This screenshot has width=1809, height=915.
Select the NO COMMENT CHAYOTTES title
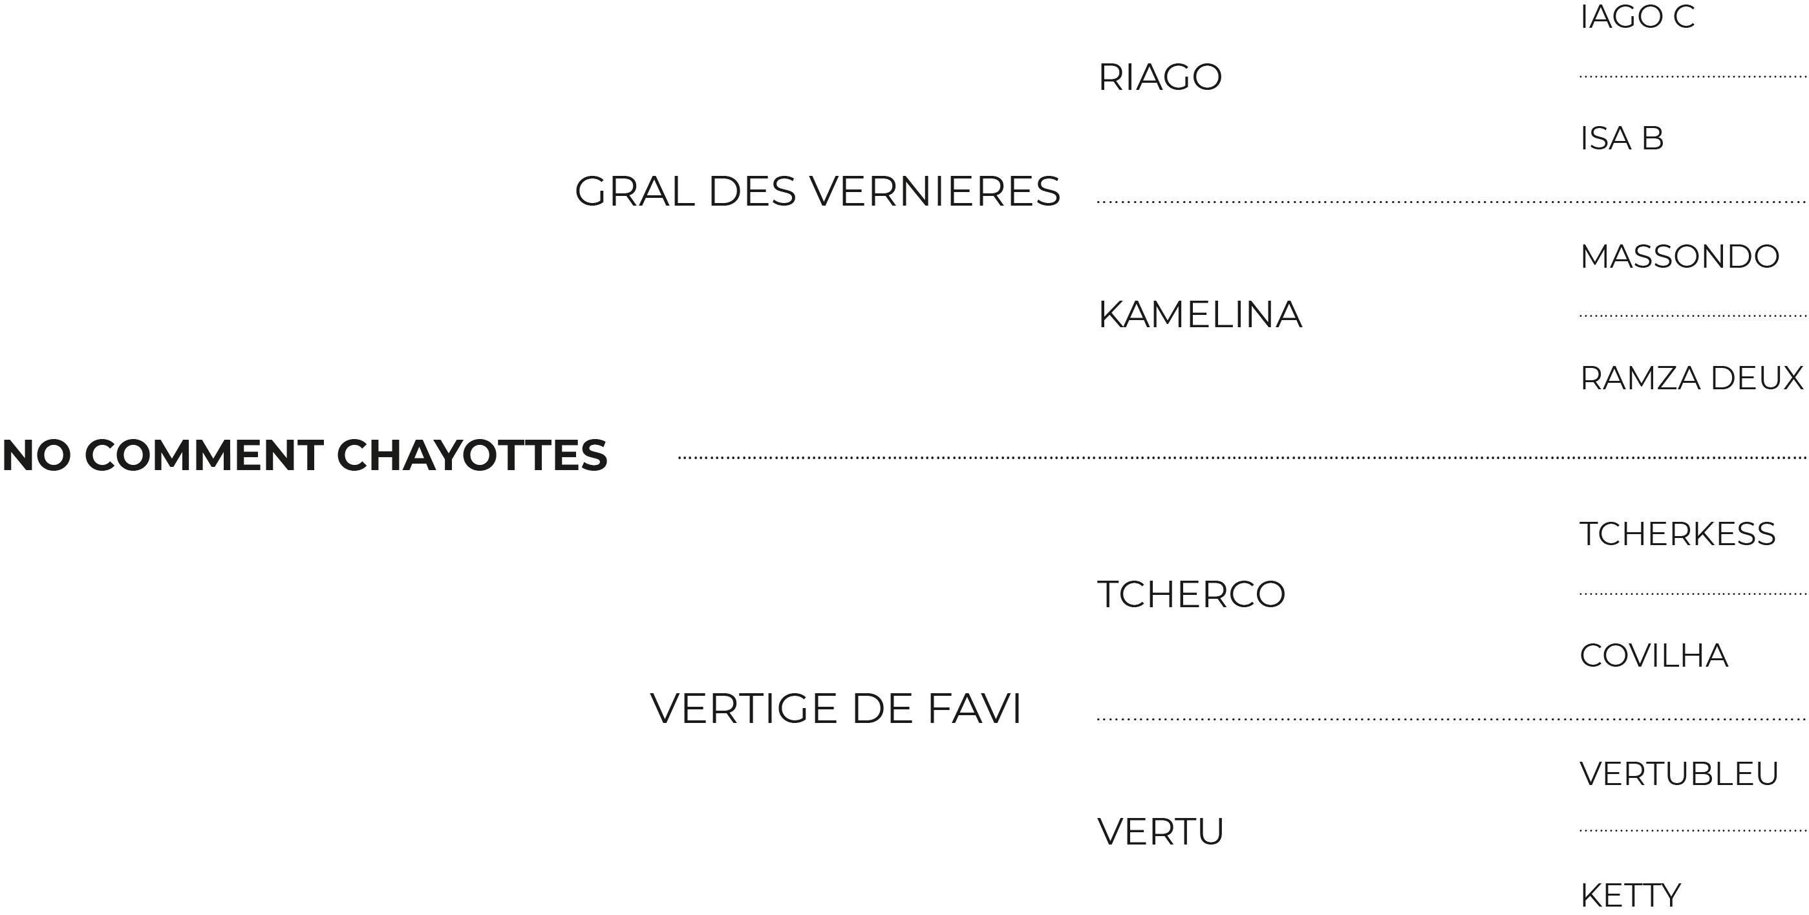tap(305, 455)
